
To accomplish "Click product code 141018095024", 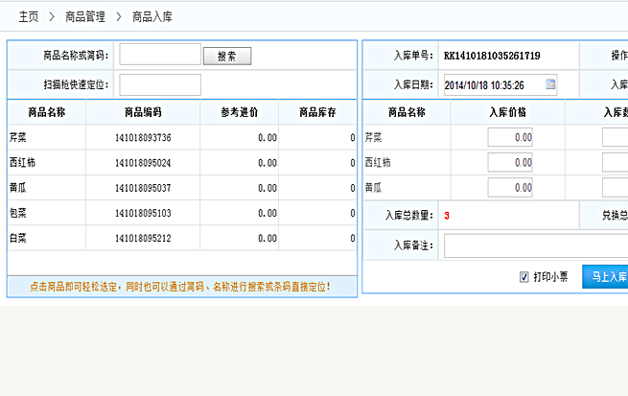I will tap(143, 163).
